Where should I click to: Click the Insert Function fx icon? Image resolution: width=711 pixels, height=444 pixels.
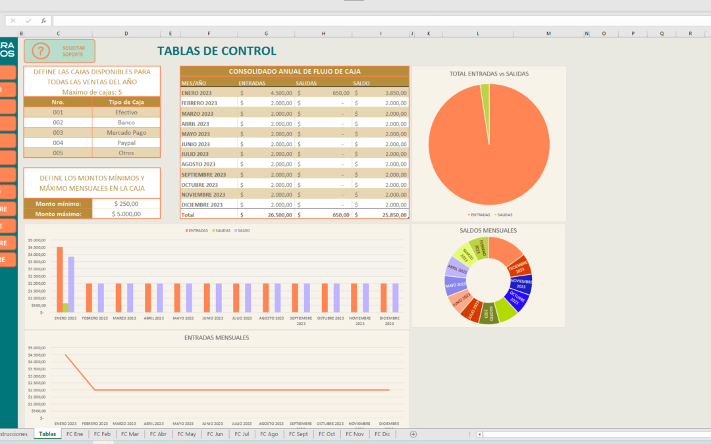pyautogui.click(x=43, y=20)
